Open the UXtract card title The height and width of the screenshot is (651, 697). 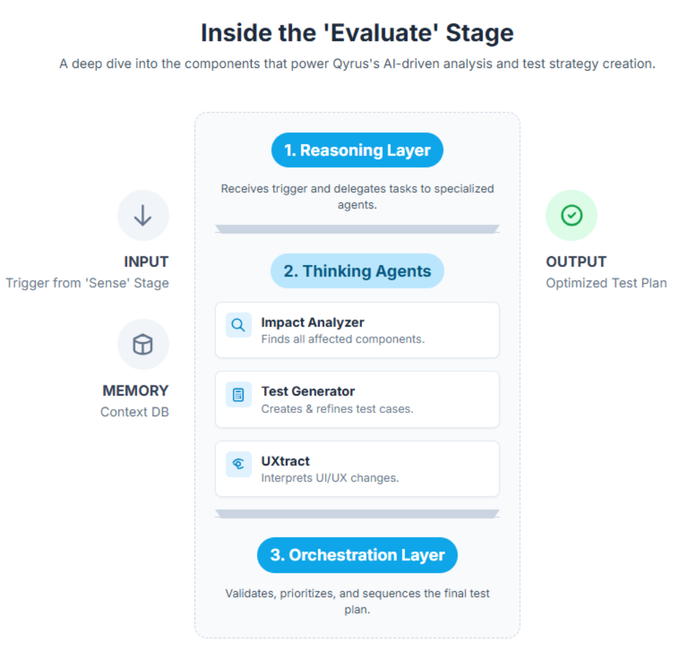coord(285,461)
